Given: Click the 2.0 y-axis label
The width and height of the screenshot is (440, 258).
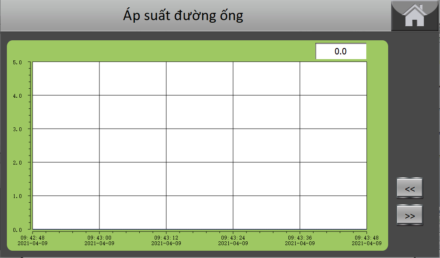Looking at the screenshot, I should pyautogui.click(x=18, y=162).
